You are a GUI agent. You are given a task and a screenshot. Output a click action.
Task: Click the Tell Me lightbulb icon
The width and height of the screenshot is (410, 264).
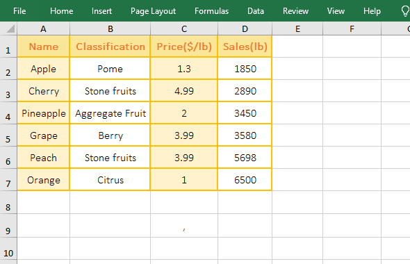[404, 11]
